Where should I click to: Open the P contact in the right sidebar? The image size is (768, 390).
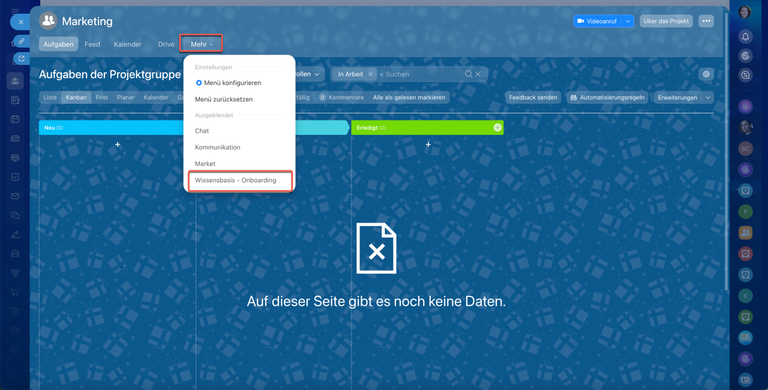(x=745, y=211)
